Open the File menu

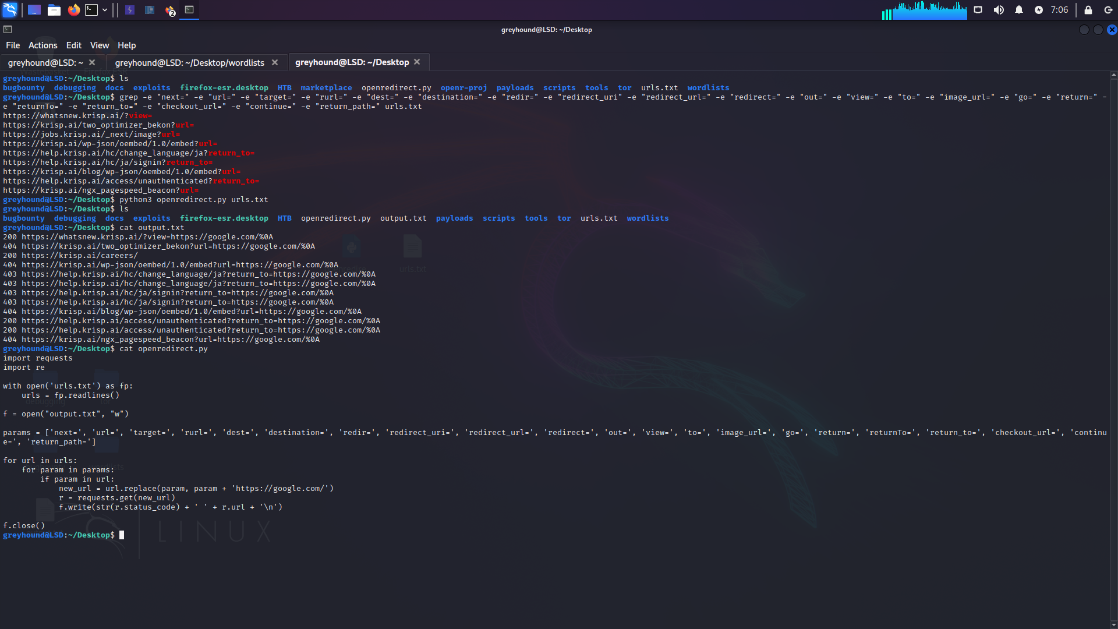(13, 45)
